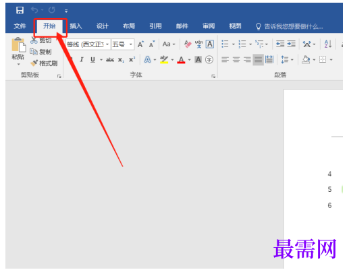Click the 复制 copy button
Viewport: 349px width, 270px height.
[41, 52]
